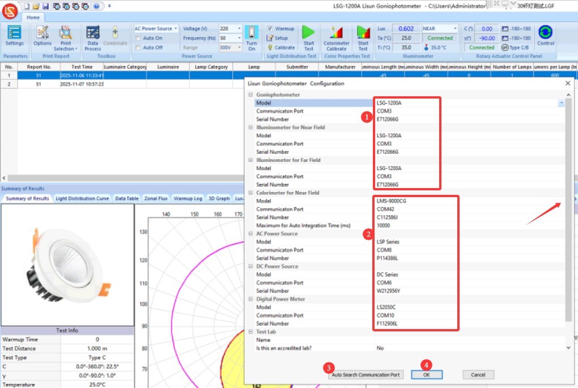
Task: Collapse the Test Lab section
Action: click(x=250, y=331)
